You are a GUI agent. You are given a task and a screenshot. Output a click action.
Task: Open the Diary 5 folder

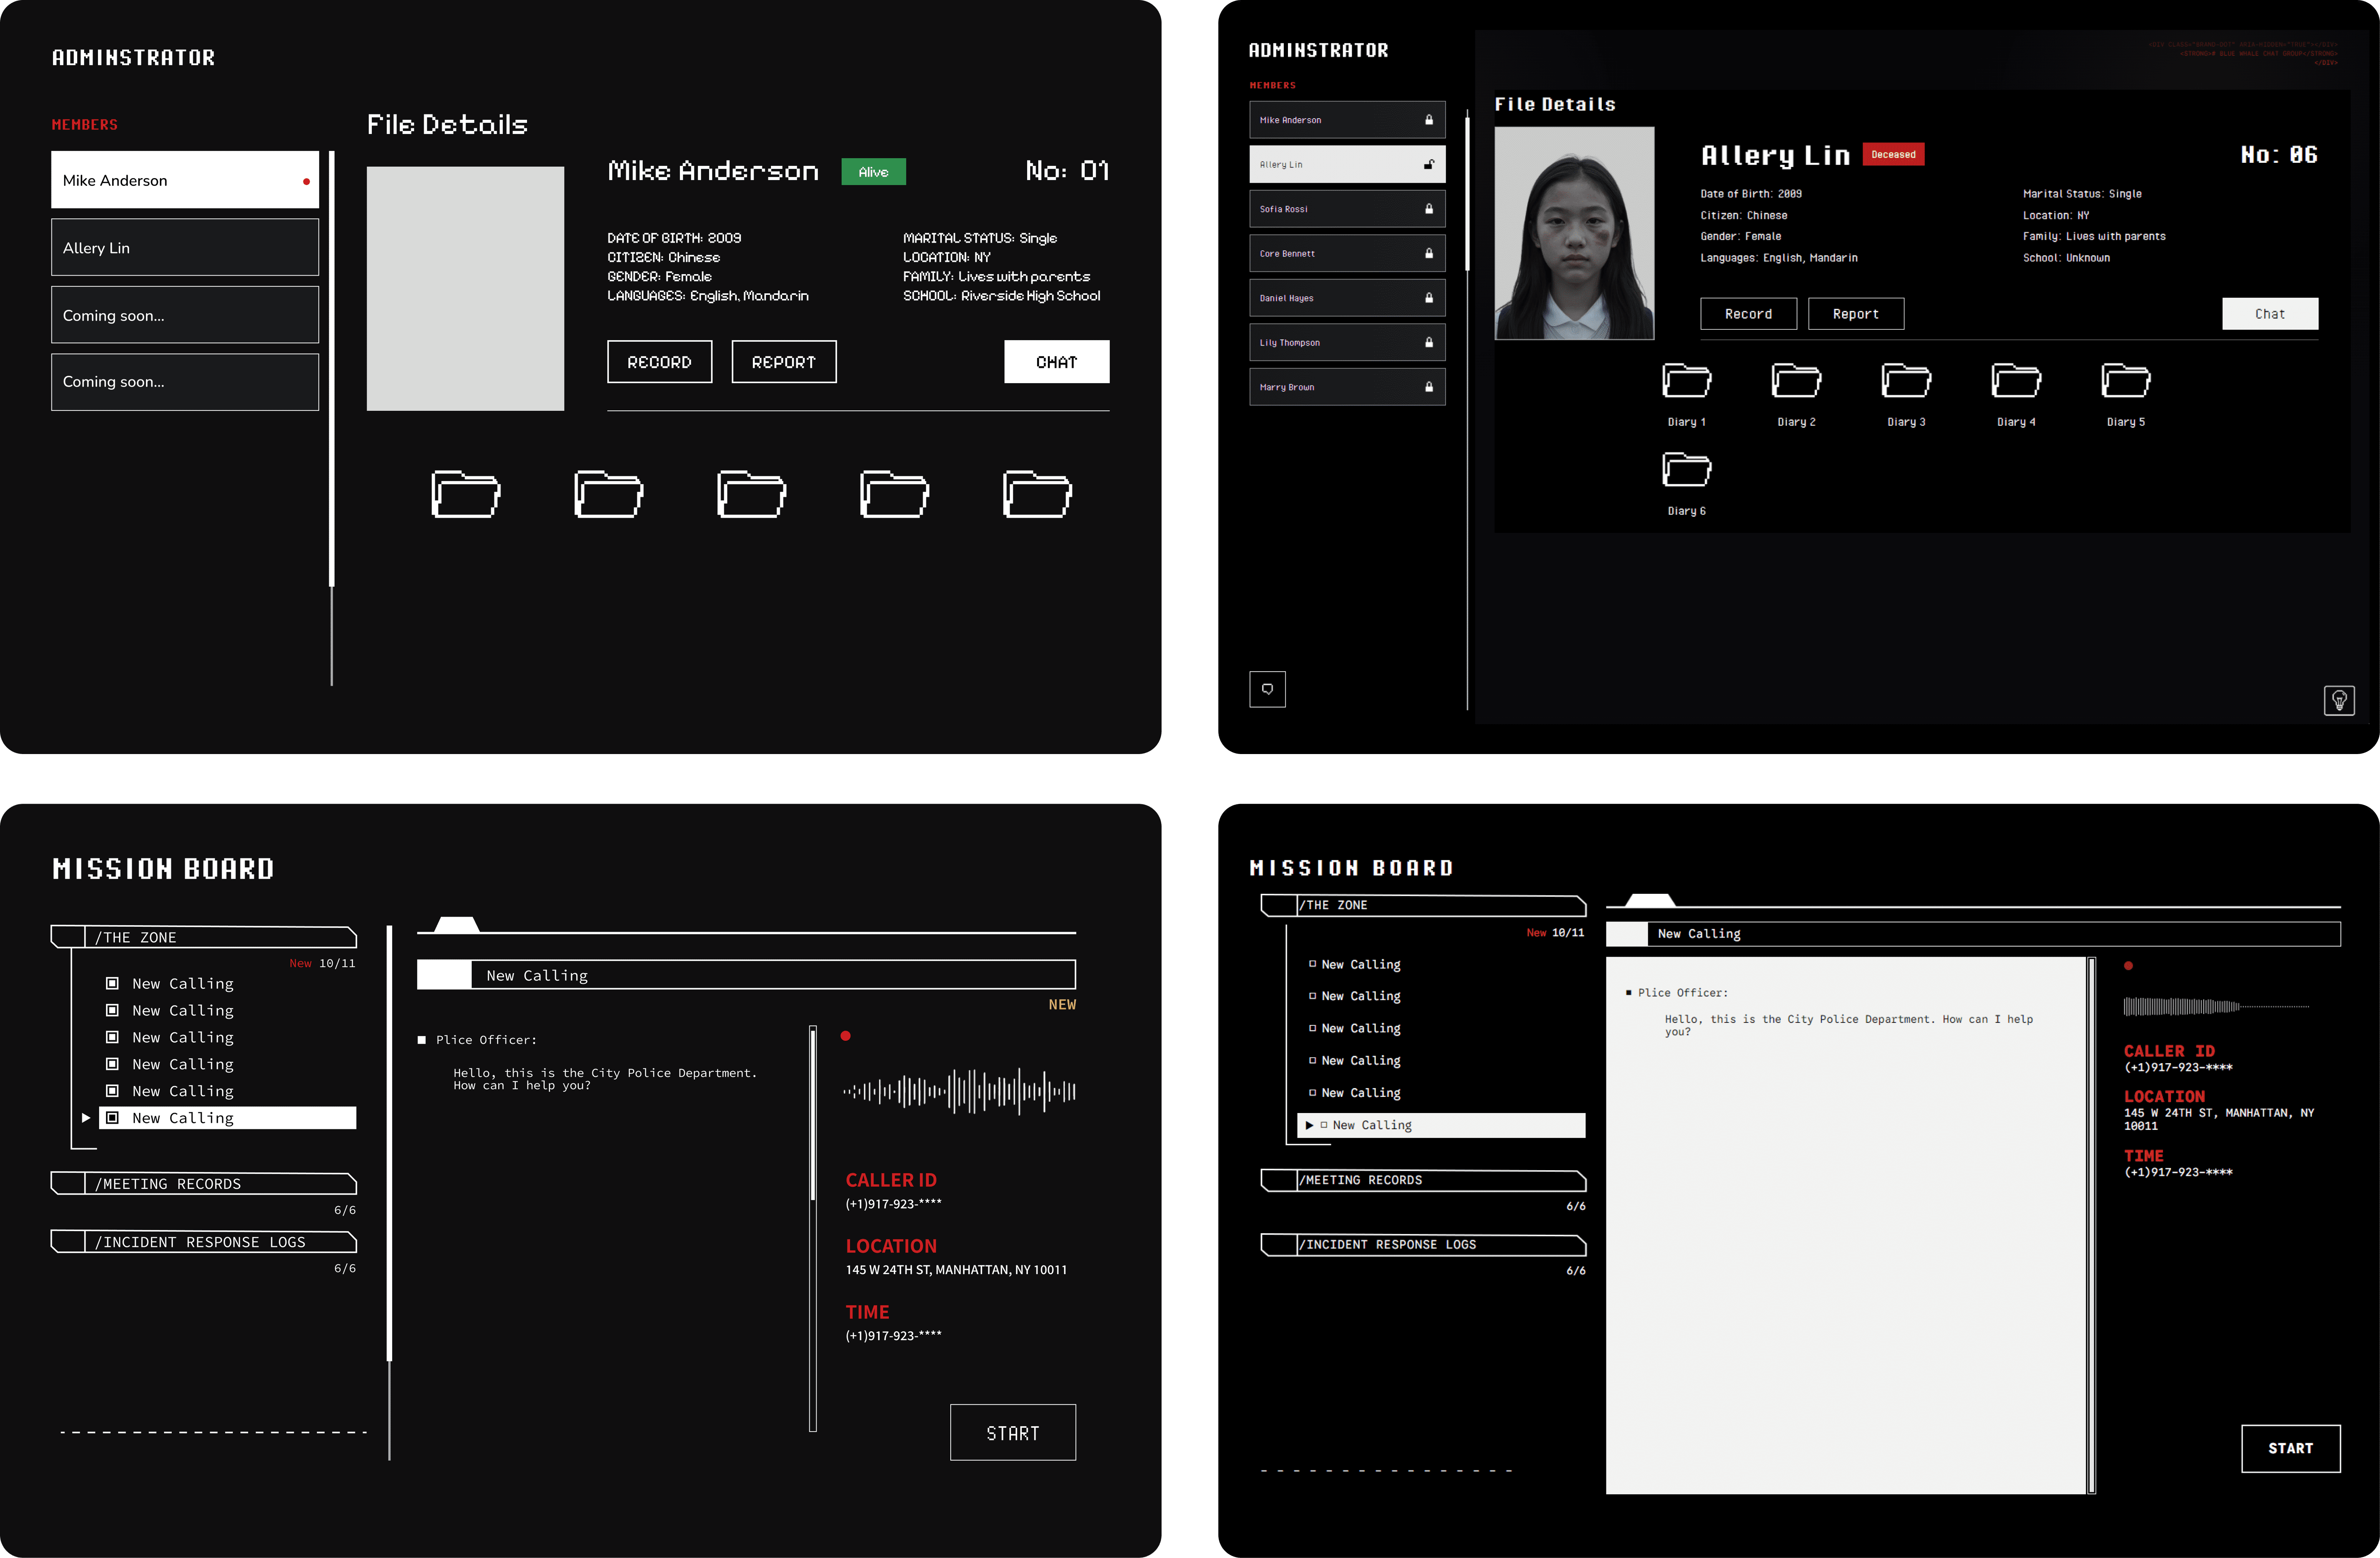(x=2126, y=381)
